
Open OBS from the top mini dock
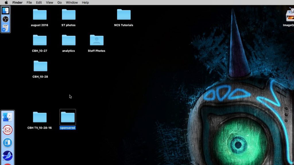pyautogui.click(x=5, y=19)
